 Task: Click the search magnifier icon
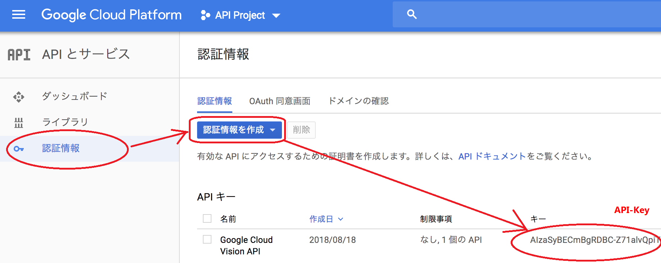pos(412,14)
